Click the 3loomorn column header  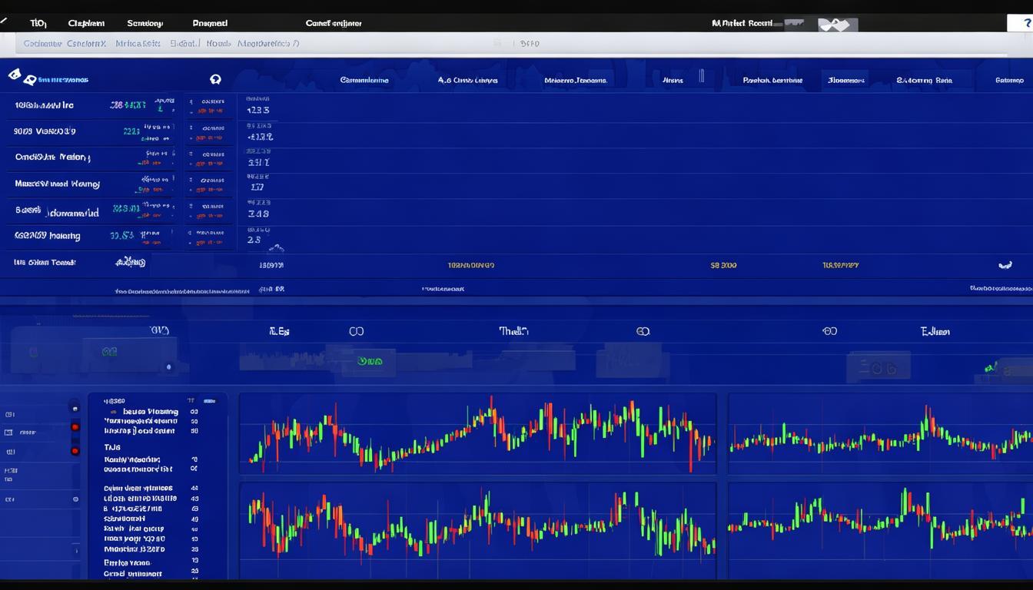(845, 80)
